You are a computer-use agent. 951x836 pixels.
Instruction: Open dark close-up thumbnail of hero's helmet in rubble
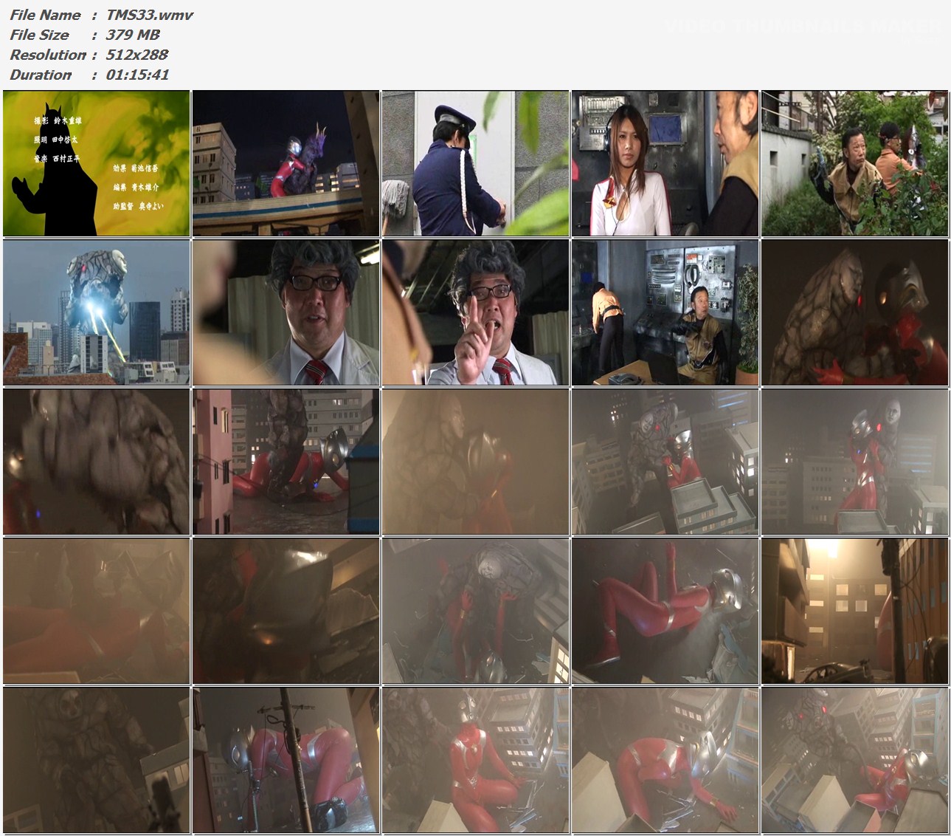[286, 611]
